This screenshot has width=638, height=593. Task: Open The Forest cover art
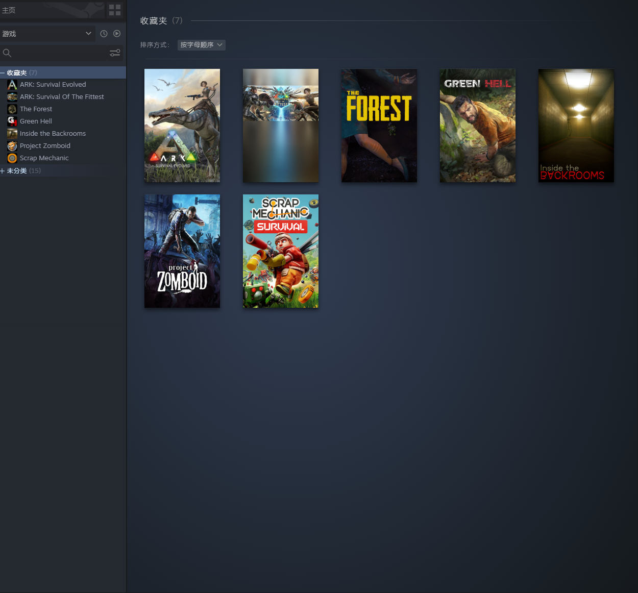379,126
